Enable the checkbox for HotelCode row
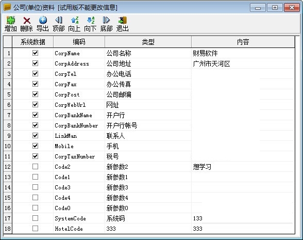Viewport: 303px width, 240px height. point(35,228)
